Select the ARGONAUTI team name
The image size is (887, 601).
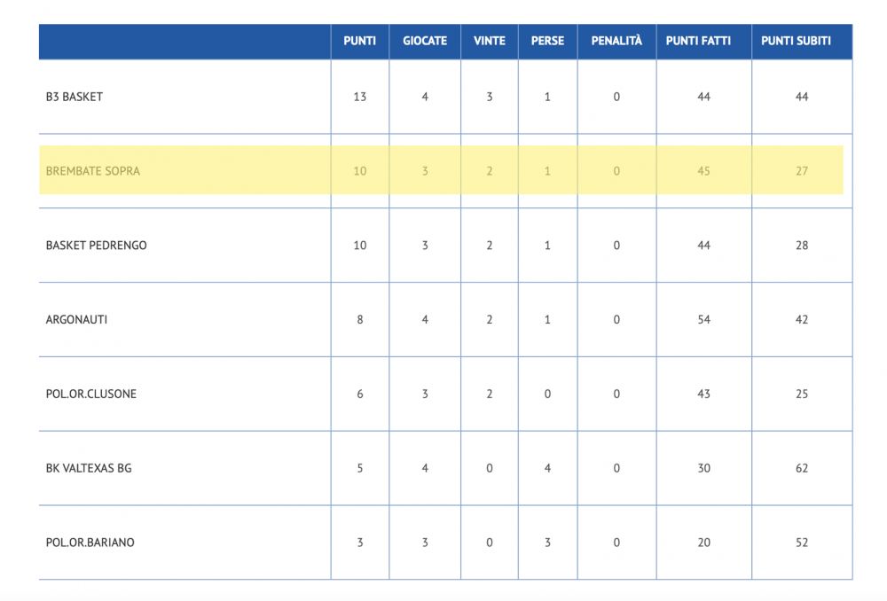pos(76,319)
